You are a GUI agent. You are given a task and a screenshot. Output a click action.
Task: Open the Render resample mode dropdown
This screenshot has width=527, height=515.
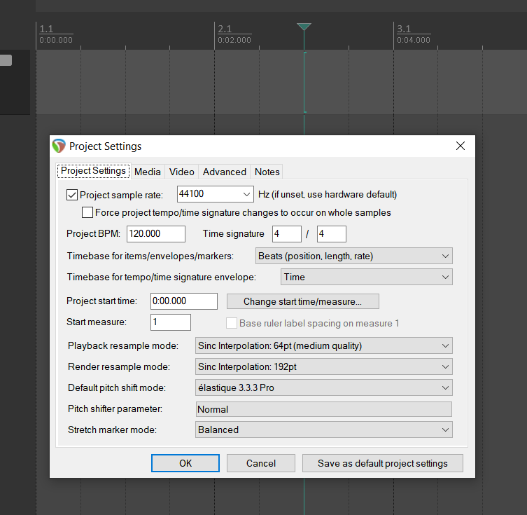[x=323, y=366]
